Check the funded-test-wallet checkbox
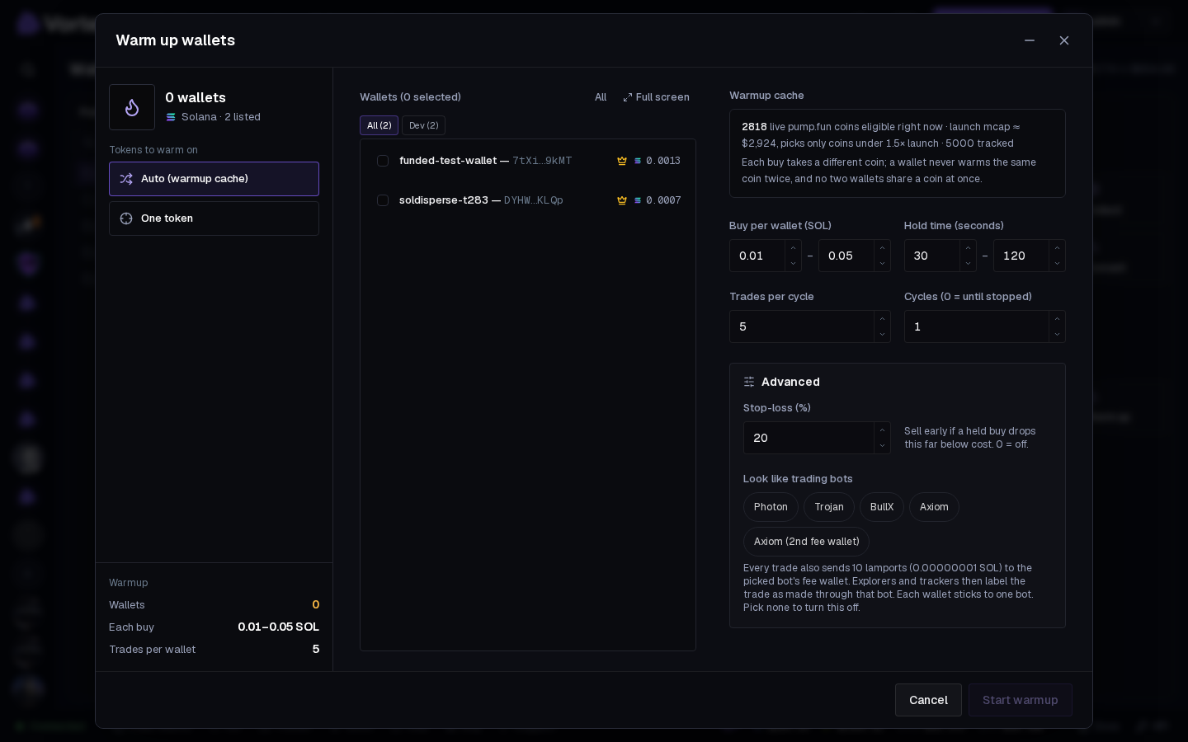 383,161
